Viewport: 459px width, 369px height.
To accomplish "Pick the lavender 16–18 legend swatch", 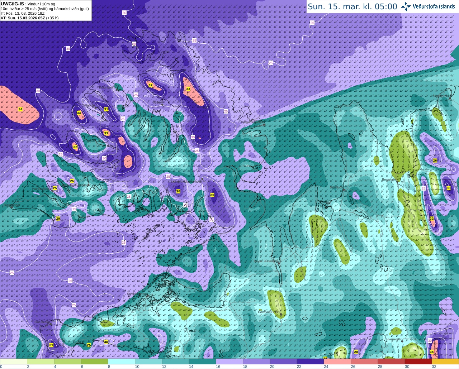I will 229,361.
